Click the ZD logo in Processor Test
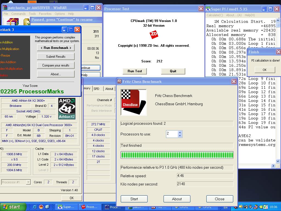Screen dimensions: 281x211 154,34
